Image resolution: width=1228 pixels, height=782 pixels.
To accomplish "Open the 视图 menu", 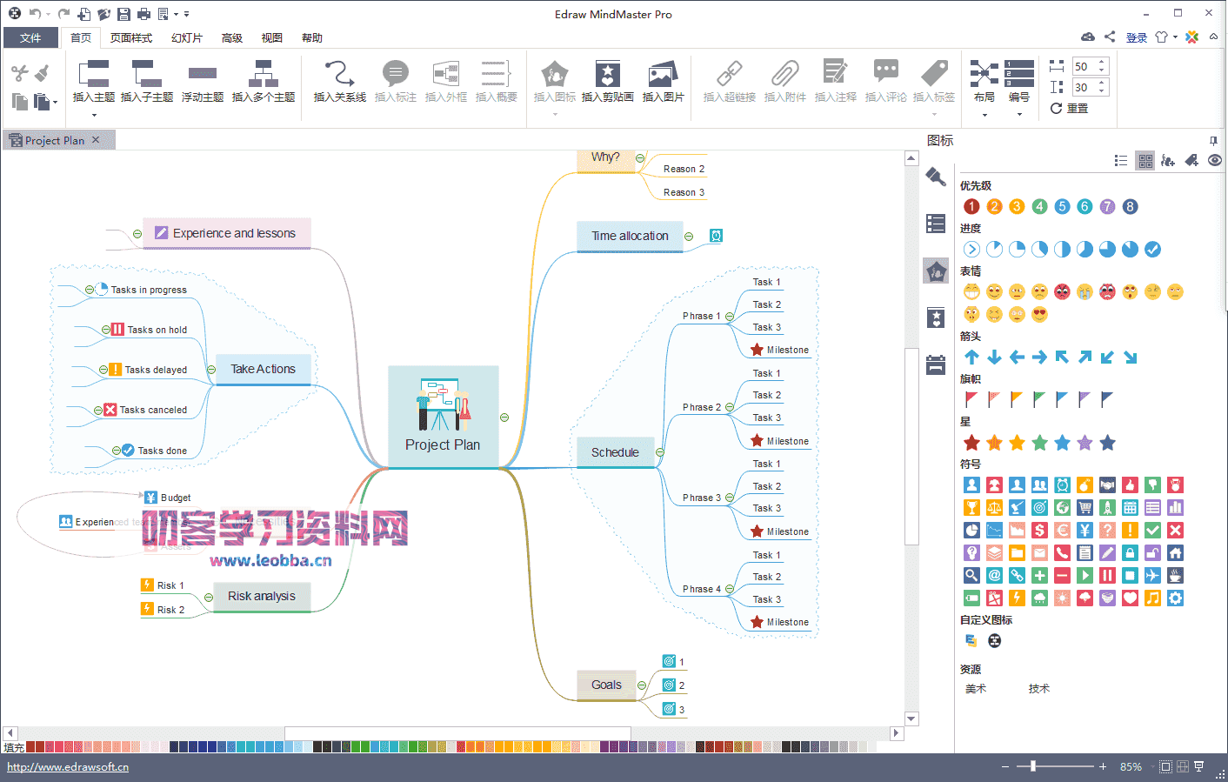I will click(270, 37).
